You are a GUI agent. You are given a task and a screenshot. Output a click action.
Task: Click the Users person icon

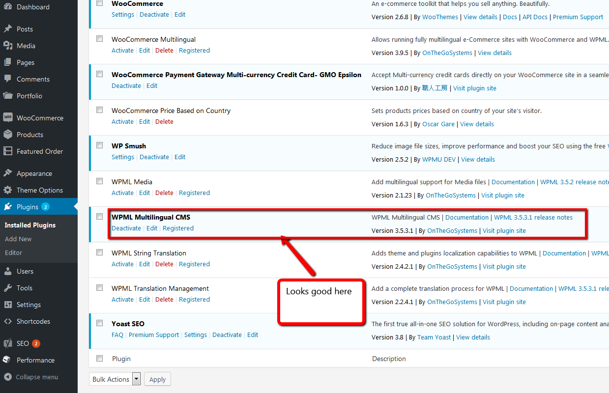tap(8, 271)
